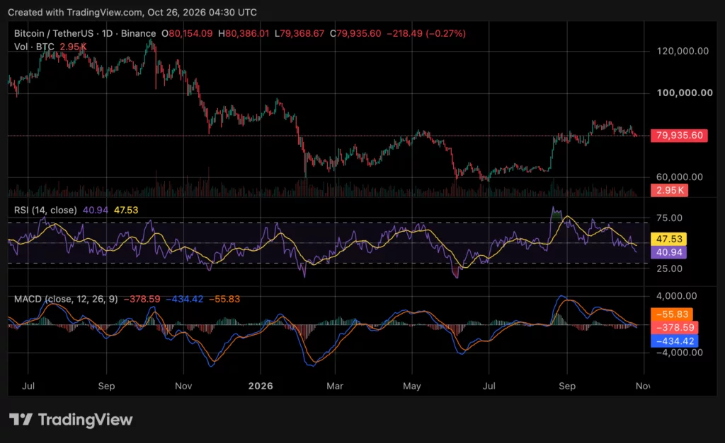This screenshot has height=443, width=725.
Task: Click the red 79,935.60 price tag
Action: (x=679, y=135)
